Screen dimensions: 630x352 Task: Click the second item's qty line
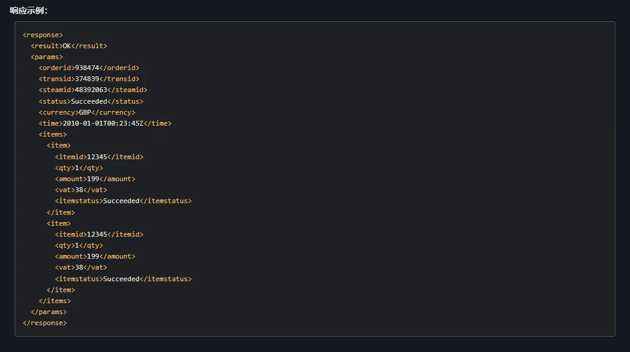79,245
